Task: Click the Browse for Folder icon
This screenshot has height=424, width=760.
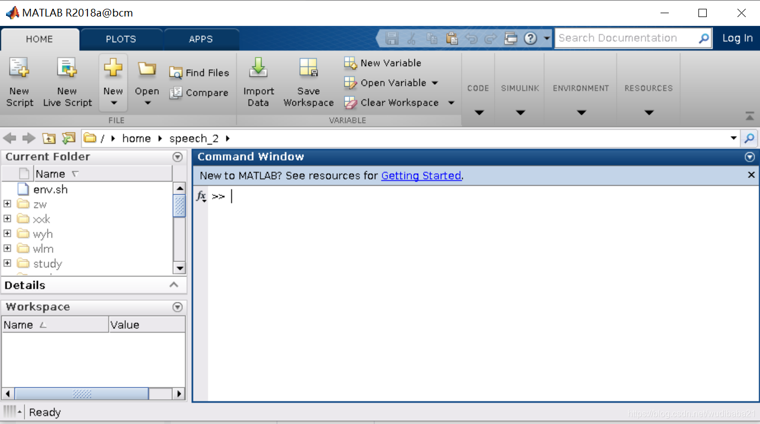Action: 69,139
